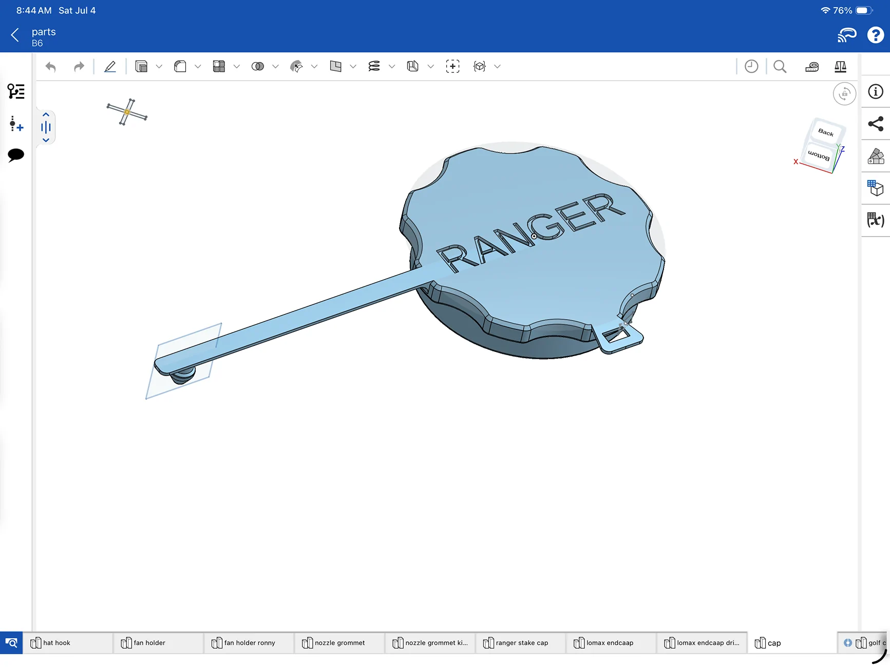890x667 pixels.
Task: Expand the Helix tool dropdown arrow
Action: [392, 67]
